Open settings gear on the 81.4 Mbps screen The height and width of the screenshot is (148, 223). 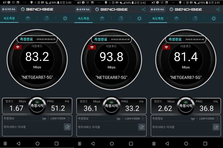coord(214,18)
